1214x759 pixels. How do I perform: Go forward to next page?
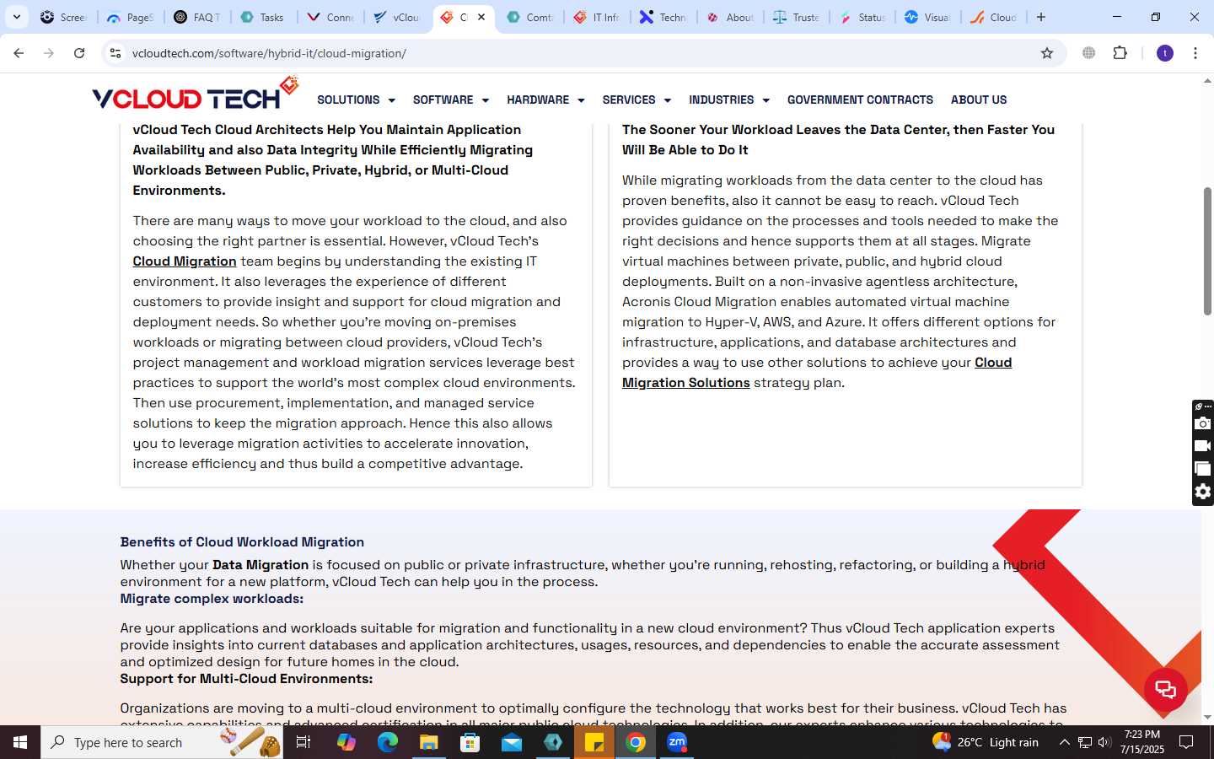(49, 53)
